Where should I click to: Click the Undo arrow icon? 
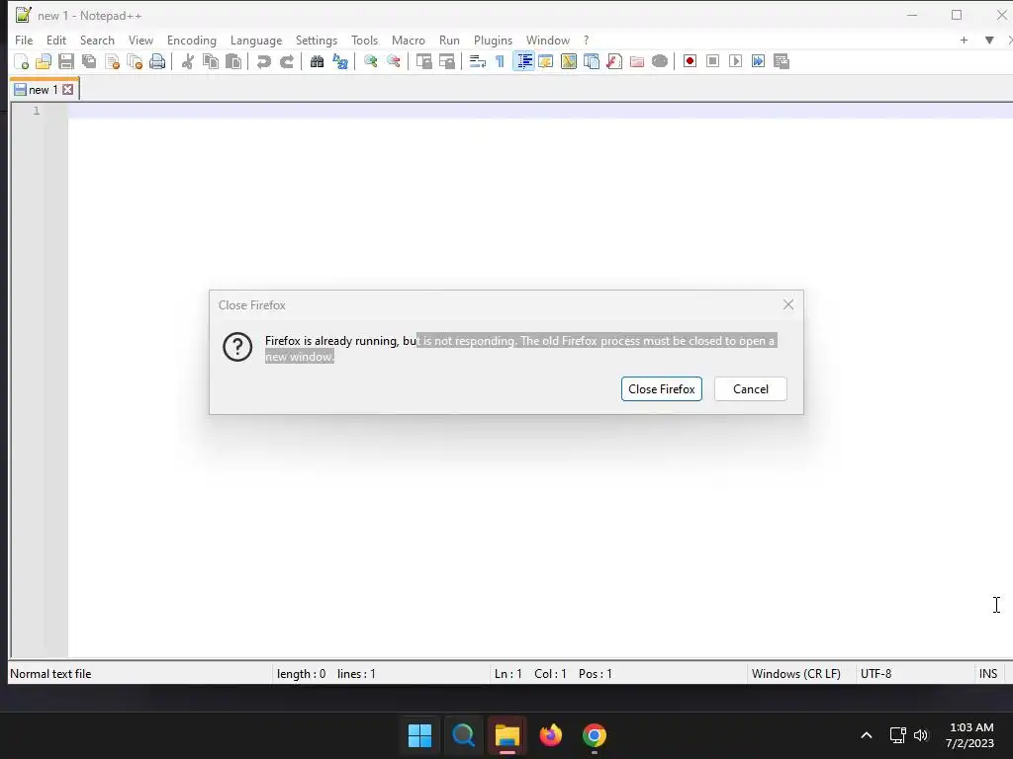[x=263, y=61]
